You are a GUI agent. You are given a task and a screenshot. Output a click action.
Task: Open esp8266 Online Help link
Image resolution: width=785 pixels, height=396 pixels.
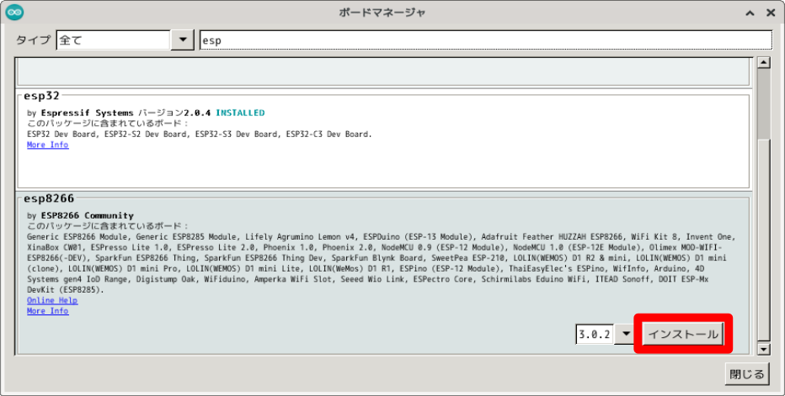pos(52,300)
